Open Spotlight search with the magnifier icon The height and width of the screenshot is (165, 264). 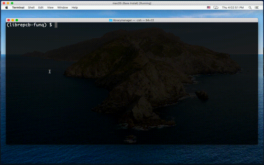(250, 7)
